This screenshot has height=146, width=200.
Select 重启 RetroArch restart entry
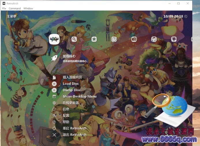pyautogui.click(x=75, y=128)
